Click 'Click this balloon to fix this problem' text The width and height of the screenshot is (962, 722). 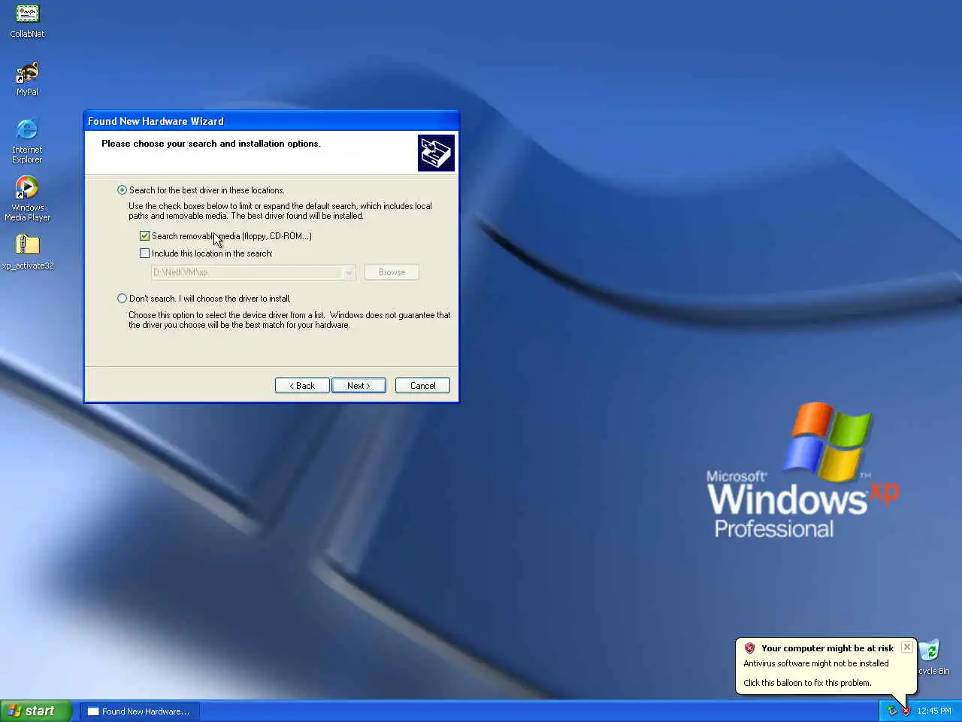pos(807,683)
